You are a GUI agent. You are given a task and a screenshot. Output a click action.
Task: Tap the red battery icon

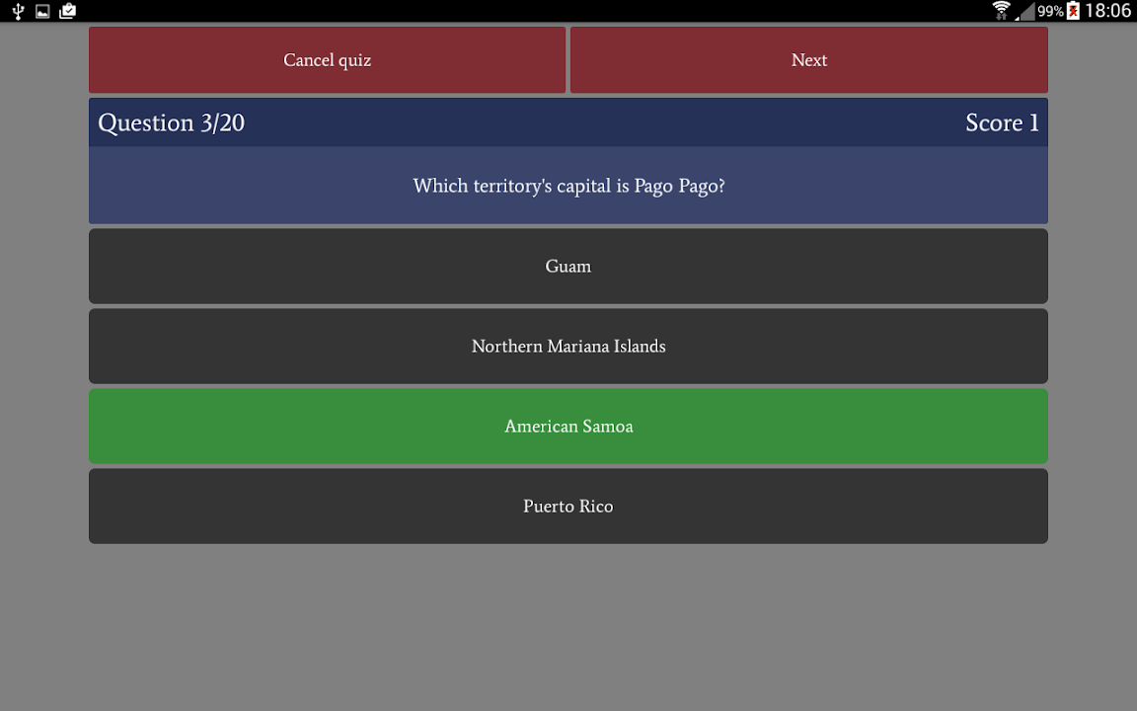pos(1073,11)
